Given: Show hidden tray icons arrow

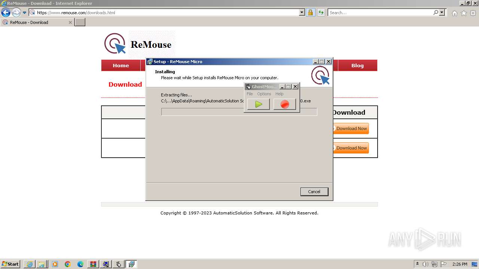Looking at the screenshot, I should coord(418,264).
